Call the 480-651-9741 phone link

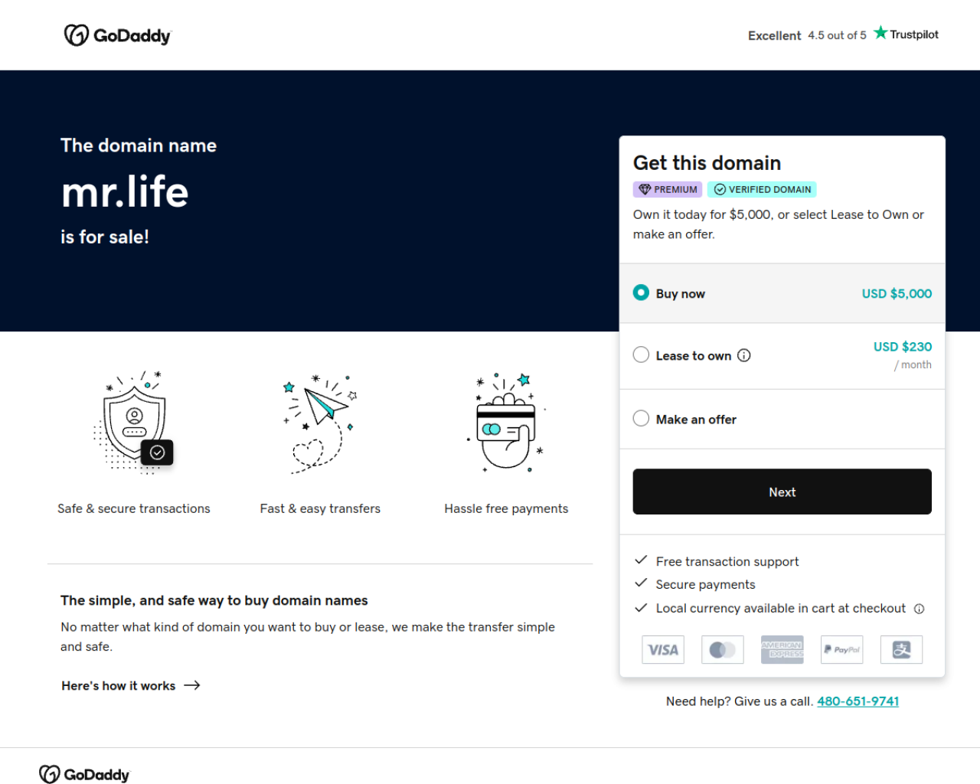(x=858, y=701)
